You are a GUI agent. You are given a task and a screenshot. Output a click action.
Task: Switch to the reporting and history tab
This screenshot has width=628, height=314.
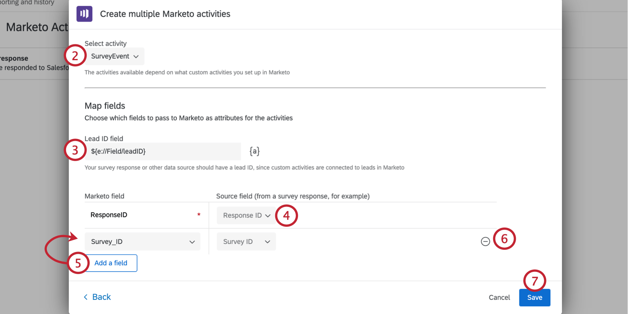point(28,3)
